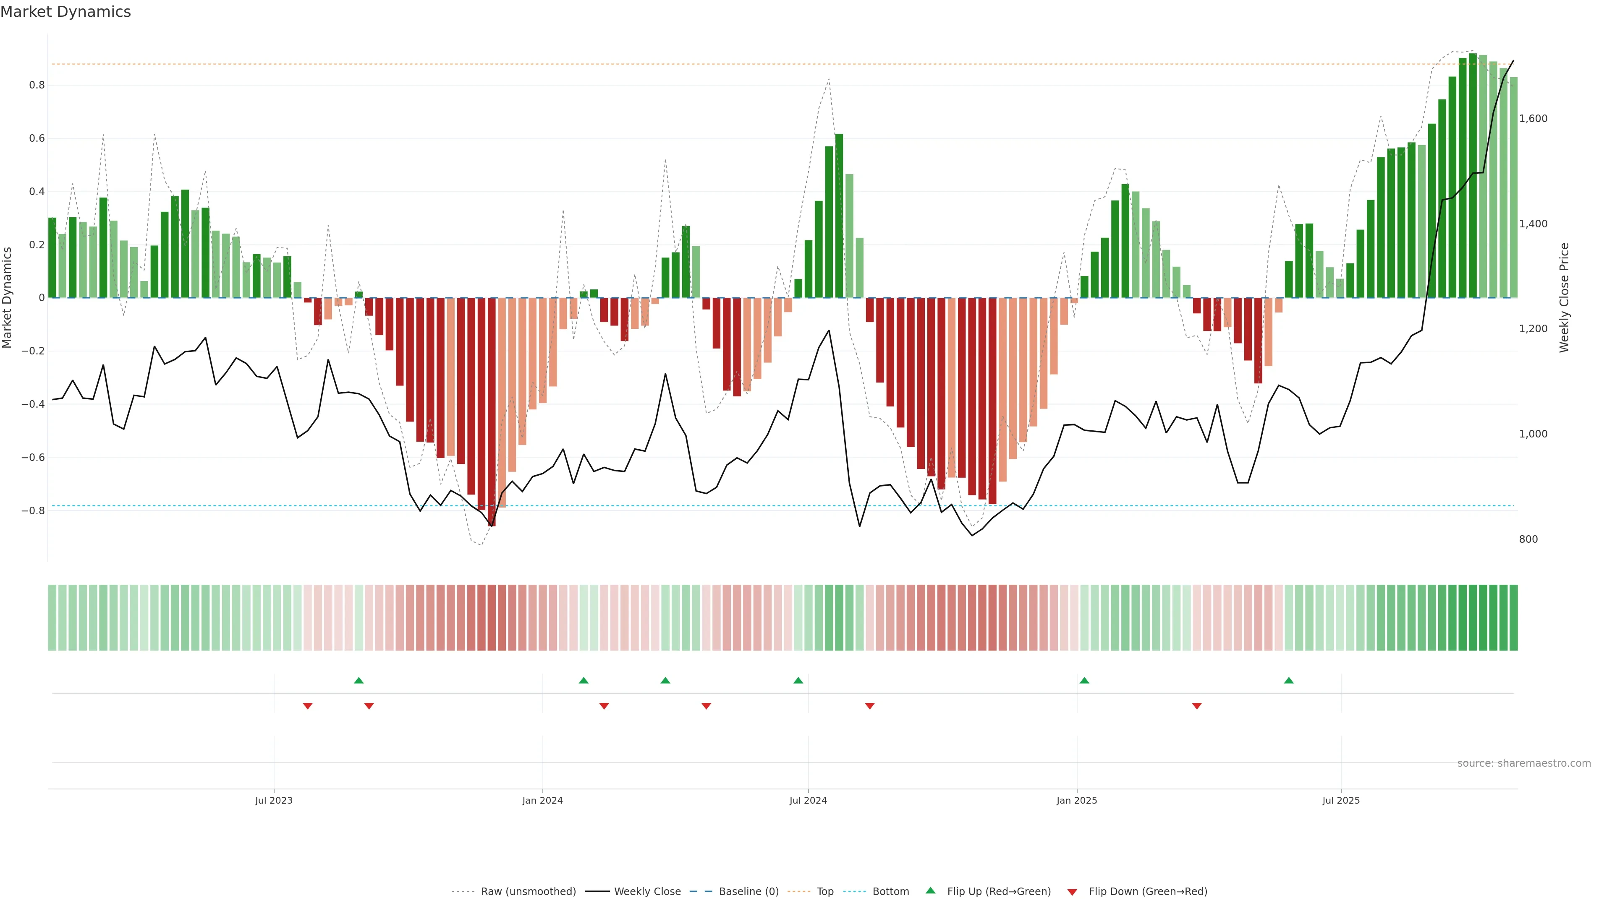Click the Jan 2024 x-axis label
The image size is (1612, 906).
point(542,800)
